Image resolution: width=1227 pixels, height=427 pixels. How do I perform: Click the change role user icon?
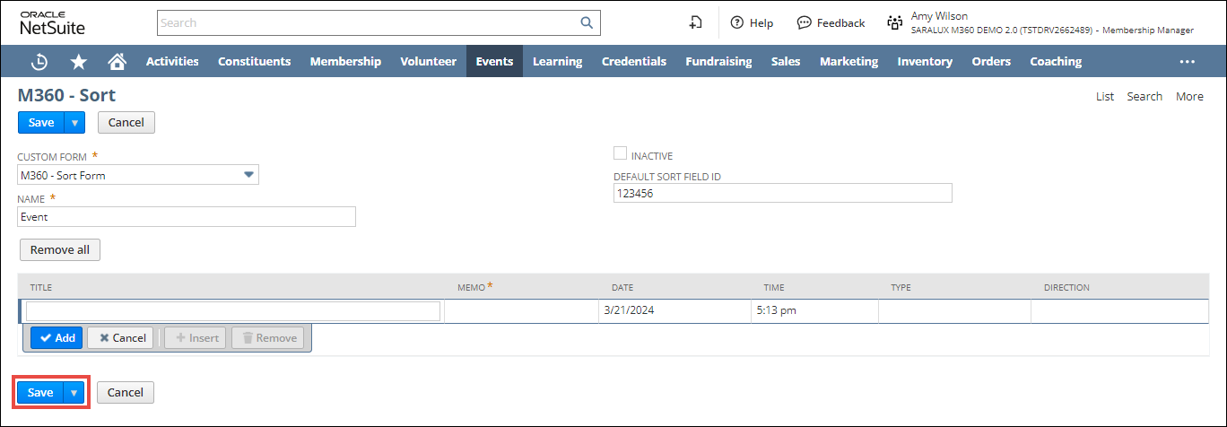pyautogui.click(x=894, y=22)
